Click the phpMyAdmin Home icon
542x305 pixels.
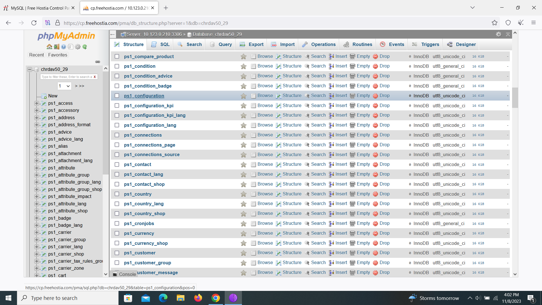pos(49,47)
